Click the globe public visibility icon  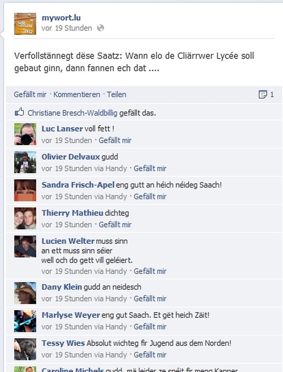click(x=100, y=28)
